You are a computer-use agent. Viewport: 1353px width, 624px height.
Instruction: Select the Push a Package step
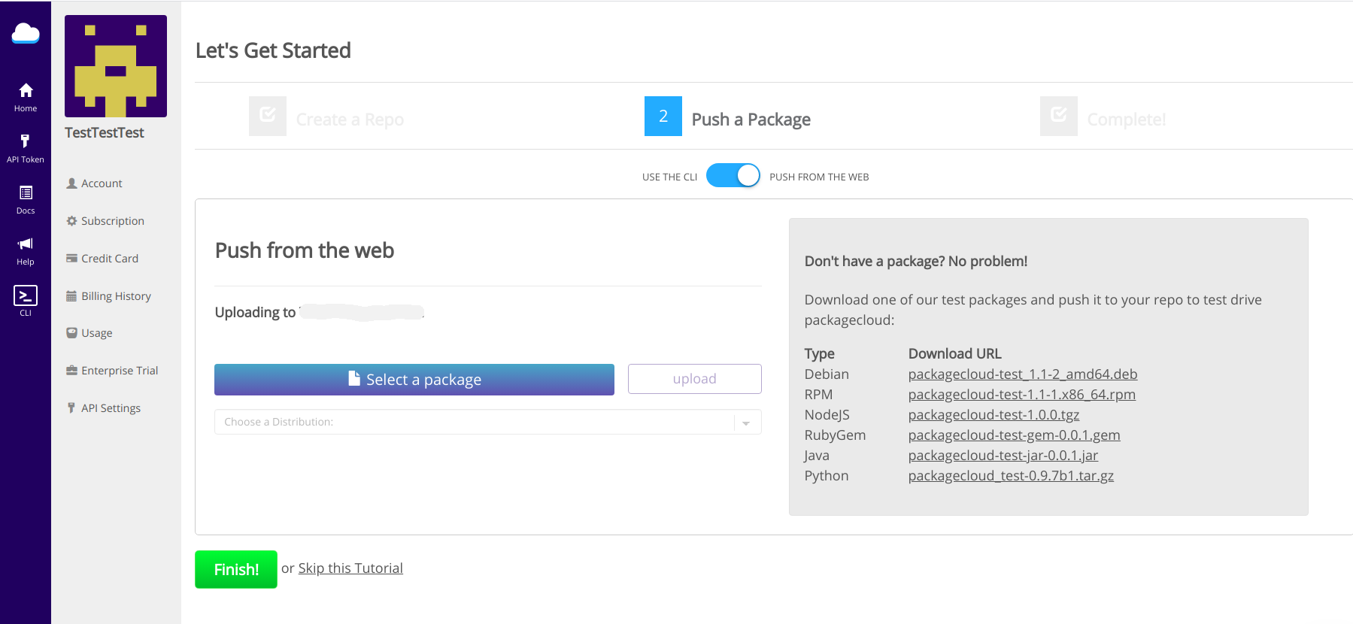(x=751, y=120)
